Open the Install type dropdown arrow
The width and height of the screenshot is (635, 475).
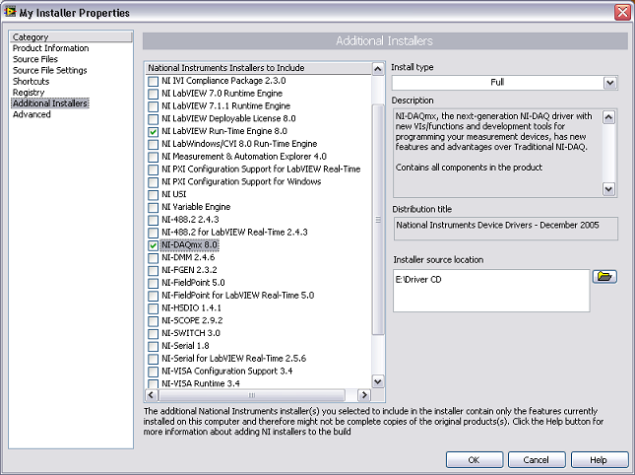[x=609, y=83]
